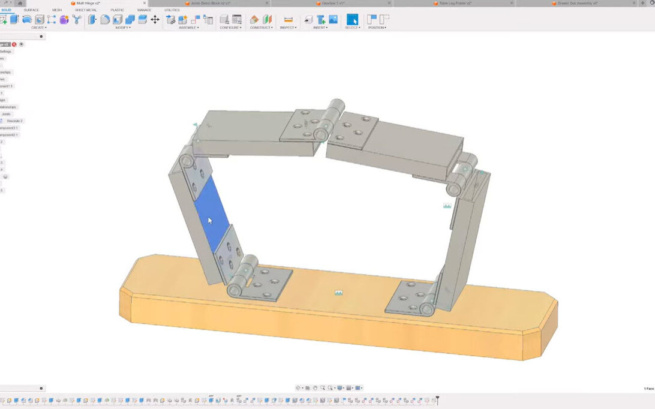Switch to the SHEET METAL workspace tab

point(85,10)
